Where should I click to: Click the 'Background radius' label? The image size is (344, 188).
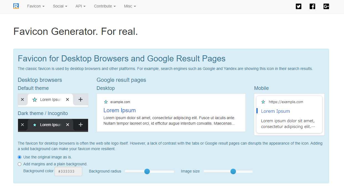[105, 171]
